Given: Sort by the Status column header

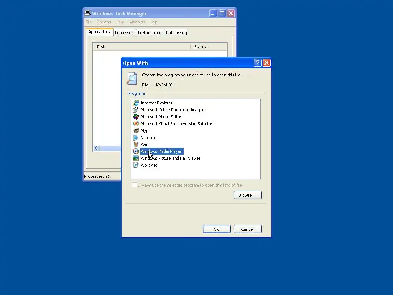Looking at the screenshot, I should [x=209, y=47].
